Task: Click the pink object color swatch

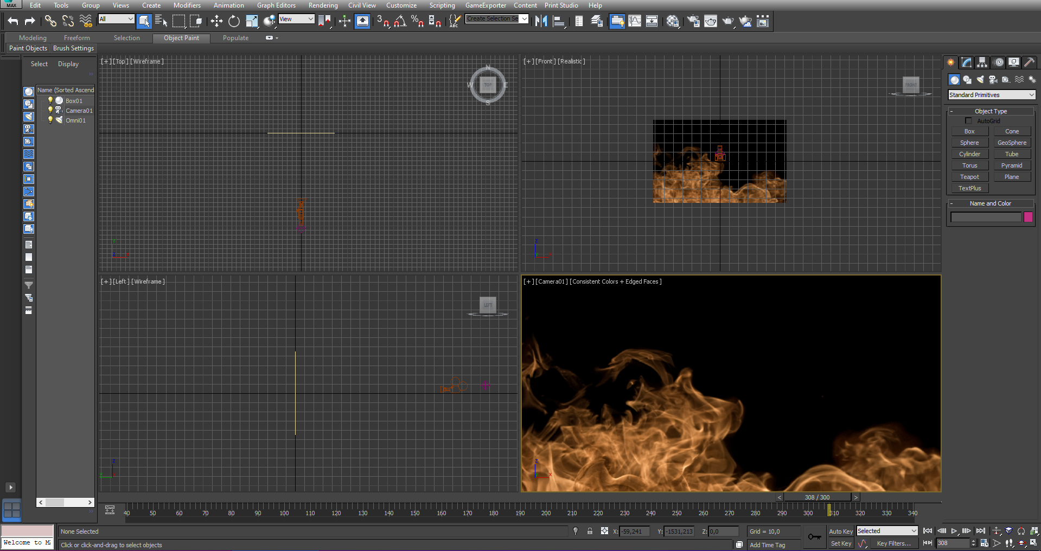Action: pyautogui.click(x=1028, y=217)
